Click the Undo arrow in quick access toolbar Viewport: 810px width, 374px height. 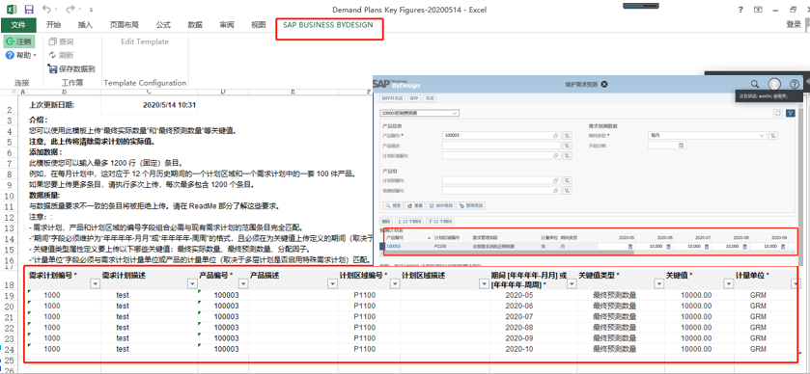pyautogui.click(x=46, y=9)
